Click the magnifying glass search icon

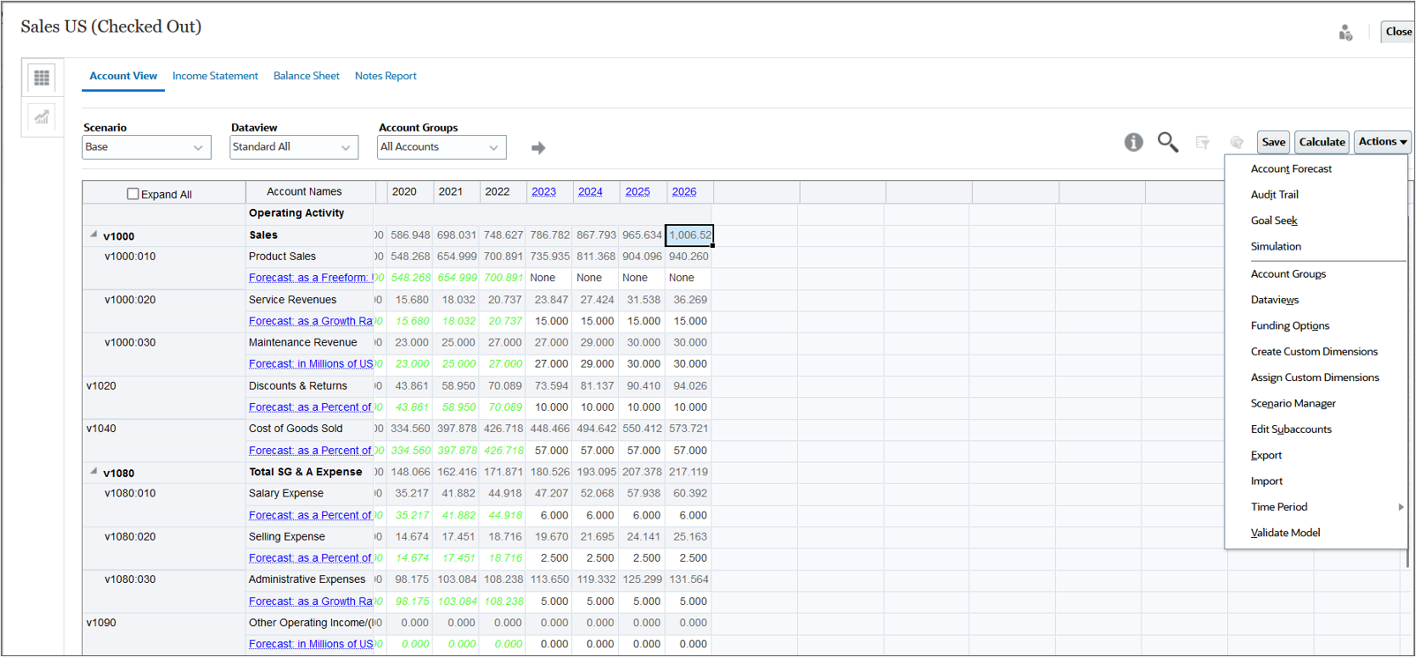click(1168, 142)
